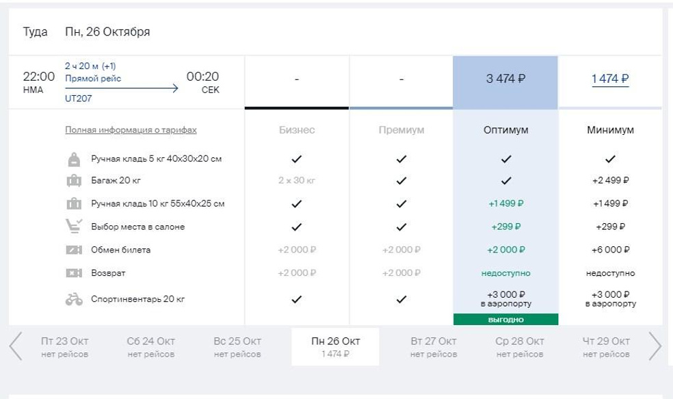Click the seat selection icon
Screen dimensions: 673x399
coord(74,227)
